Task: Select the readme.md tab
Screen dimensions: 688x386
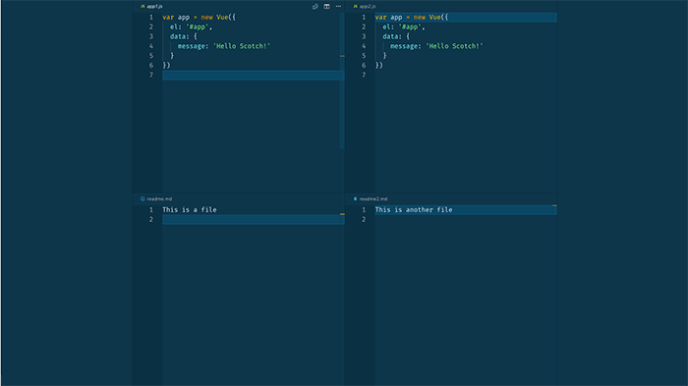Action: [x=156, y=198]
